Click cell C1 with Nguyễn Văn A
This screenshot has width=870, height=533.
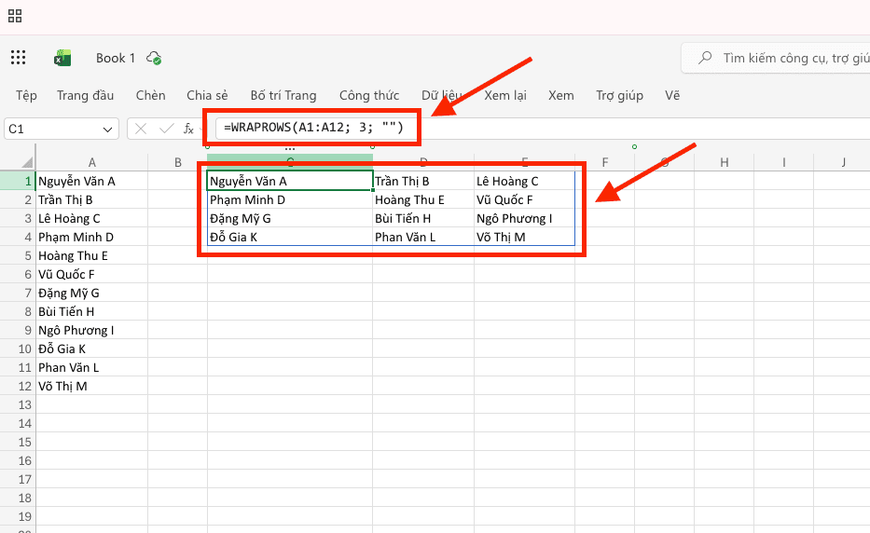(290, 181)
